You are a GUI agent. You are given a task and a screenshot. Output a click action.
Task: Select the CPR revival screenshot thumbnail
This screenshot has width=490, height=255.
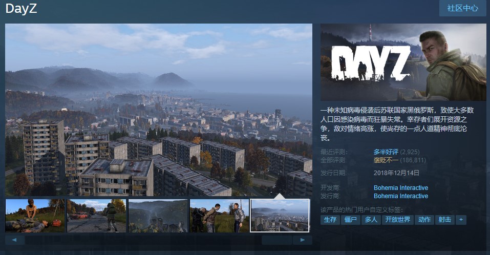tap(35, 216)
